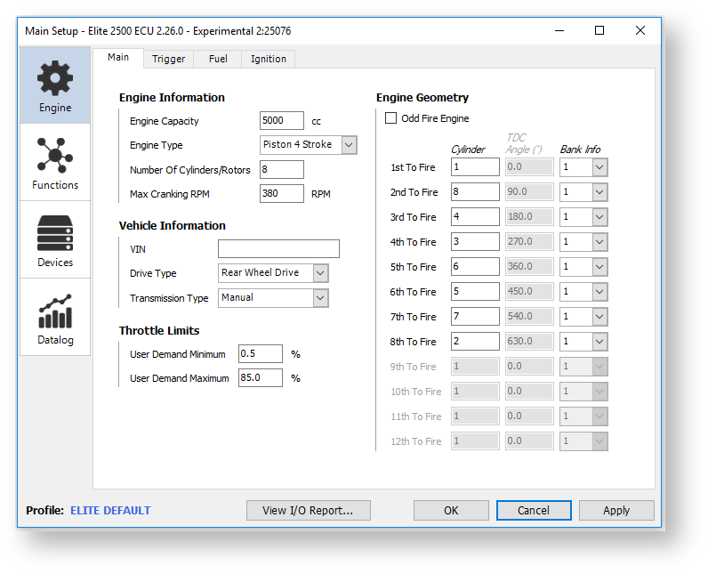This screenshot has height=574, width=708.
Task: Click the 360.0 TDC Angle value
Action: coord(529,266)
